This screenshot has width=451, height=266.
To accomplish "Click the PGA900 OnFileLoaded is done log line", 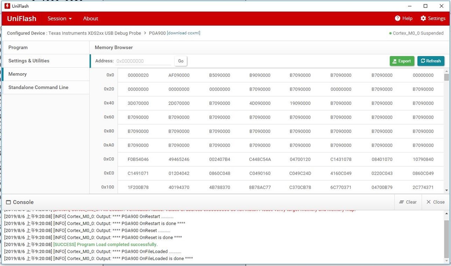I will 99,259.
